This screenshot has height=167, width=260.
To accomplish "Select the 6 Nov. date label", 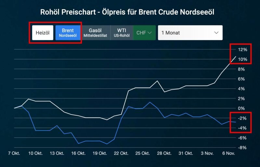I will (x=229, y=153).
